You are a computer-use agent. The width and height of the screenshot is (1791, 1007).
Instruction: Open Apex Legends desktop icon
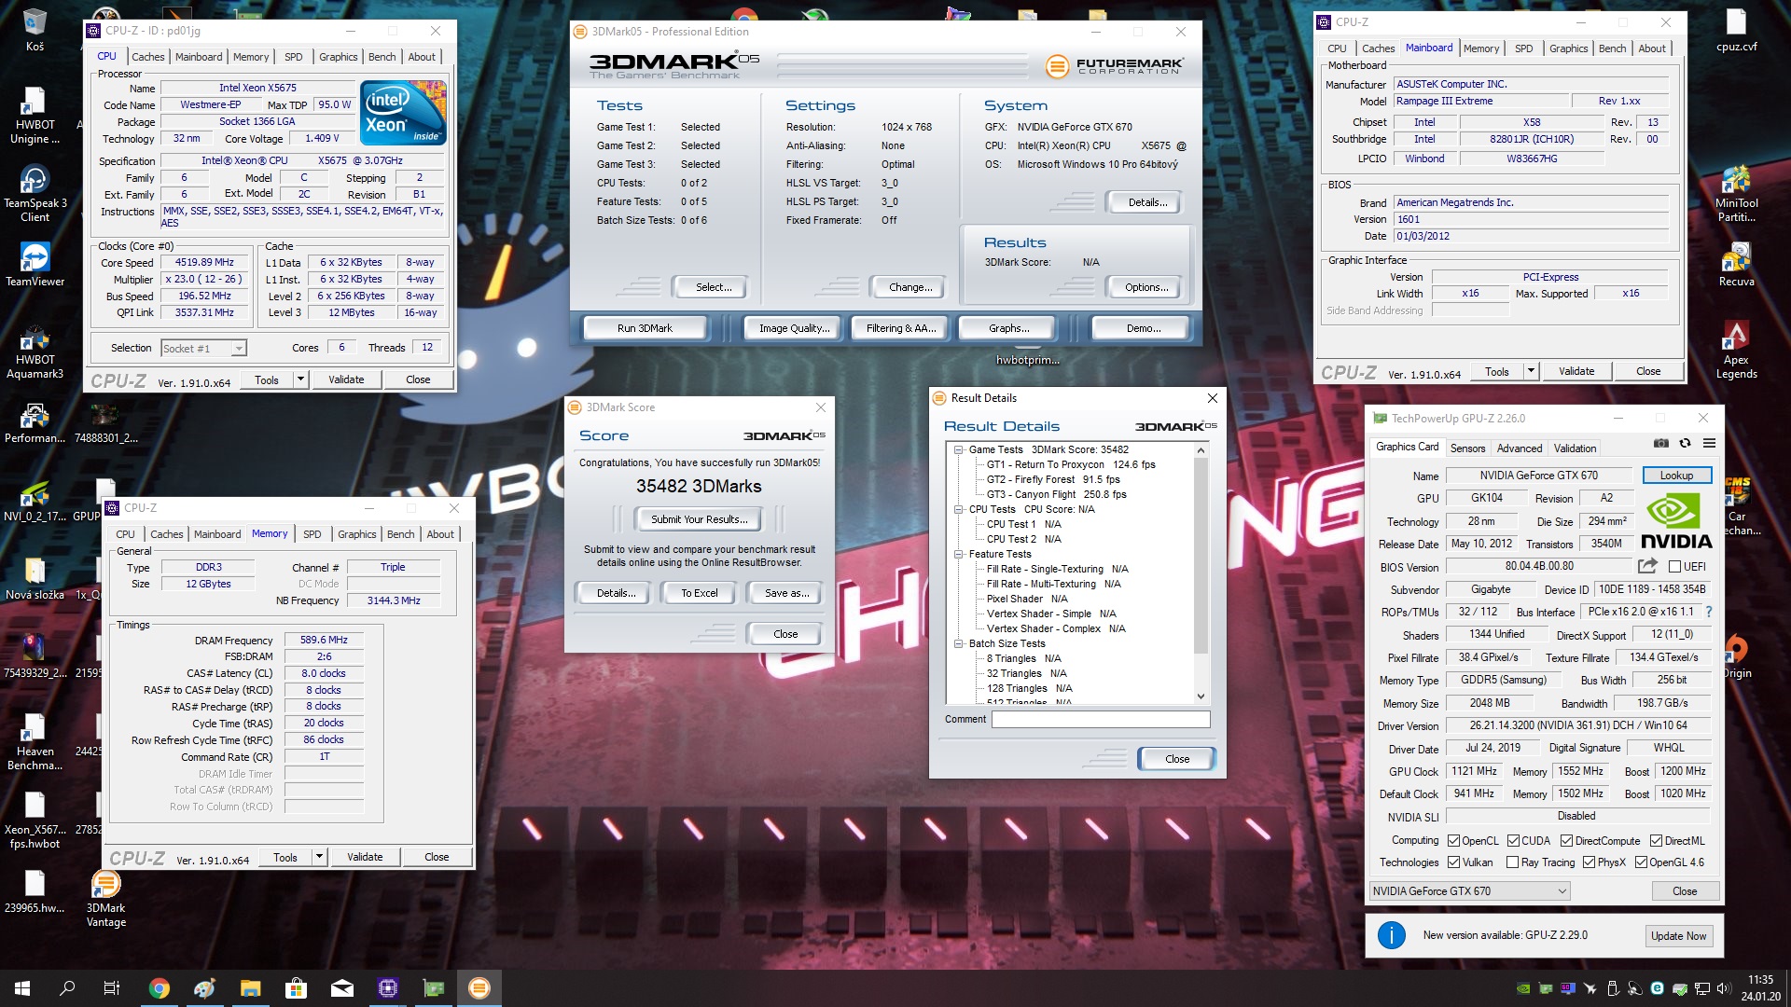pyautogui.click(x=1736, y=350)
